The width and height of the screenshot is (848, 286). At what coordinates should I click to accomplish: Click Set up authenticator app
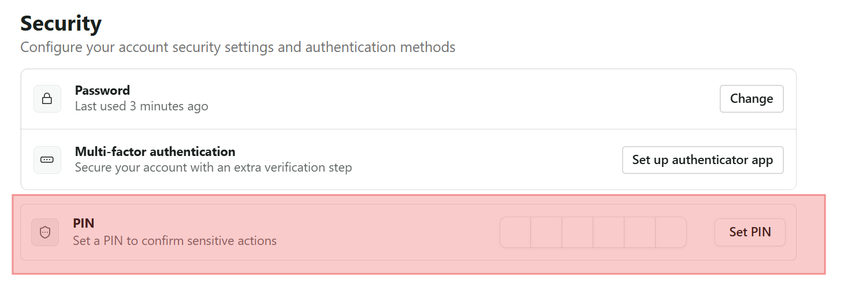click(x=702, y=160)
